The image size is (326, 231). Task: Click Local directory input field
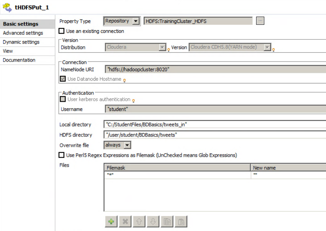pos(215,124)
